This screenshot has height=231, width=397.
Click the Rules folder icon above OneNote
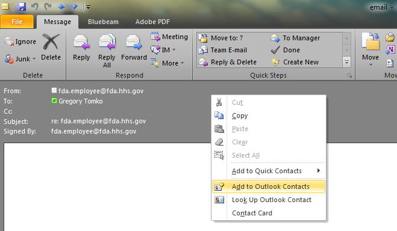pos(390,37)
